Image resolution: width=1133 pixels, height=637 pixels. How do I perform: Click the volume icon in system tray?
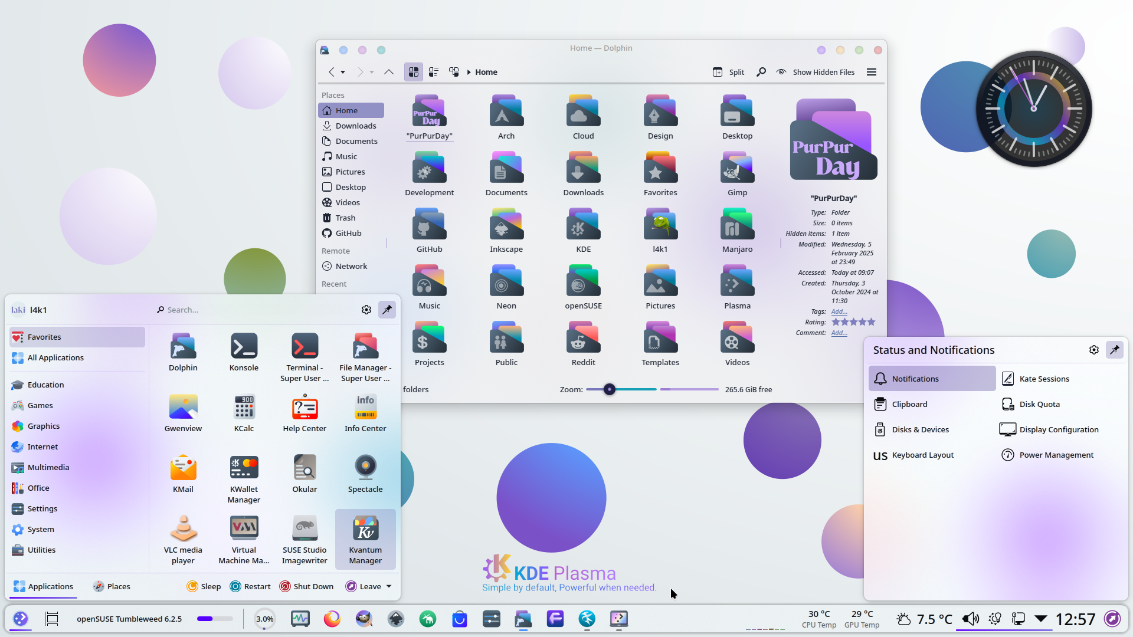970,619
